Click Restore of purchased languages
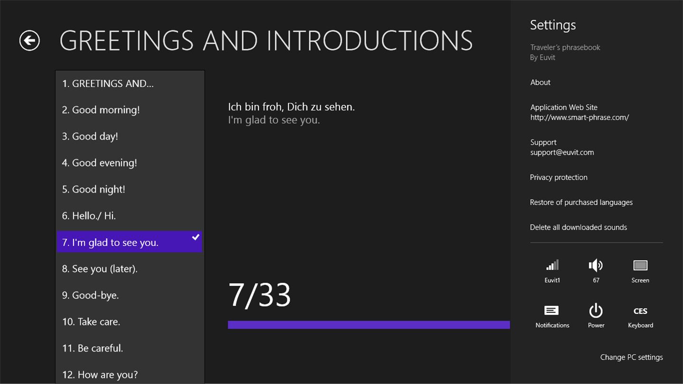Image resolution: width=683 pixels, height=384 pixels. point(581,202)
